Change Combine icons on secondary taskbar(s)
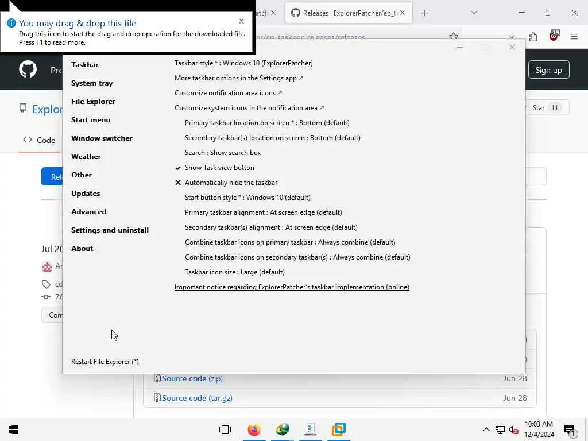The image size is (588, 441). pos(297,257)
